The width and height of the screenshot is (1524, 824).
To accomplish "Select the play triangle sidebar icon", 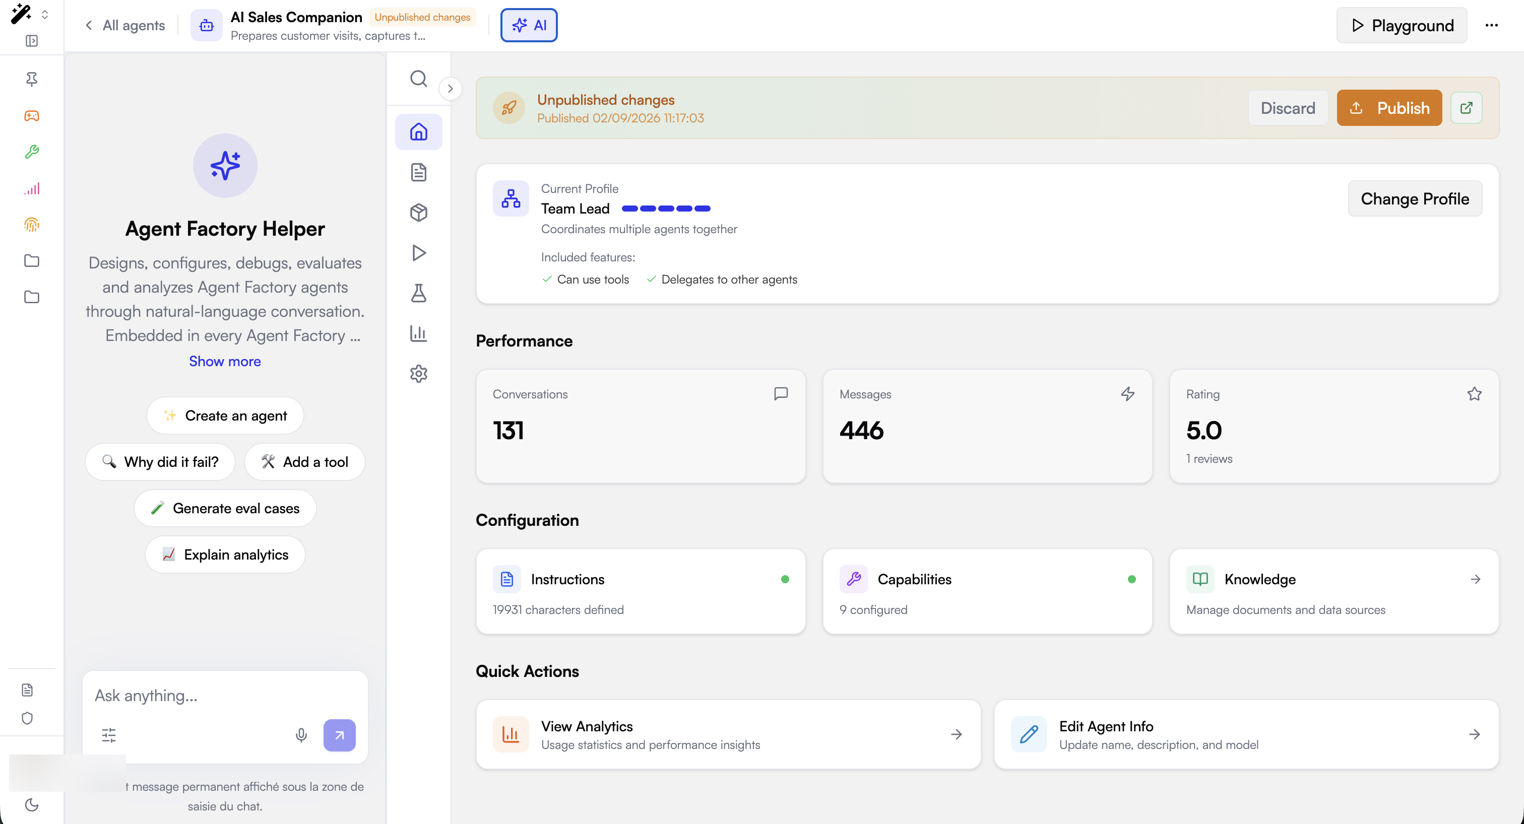I will click(x=418, y=252).
